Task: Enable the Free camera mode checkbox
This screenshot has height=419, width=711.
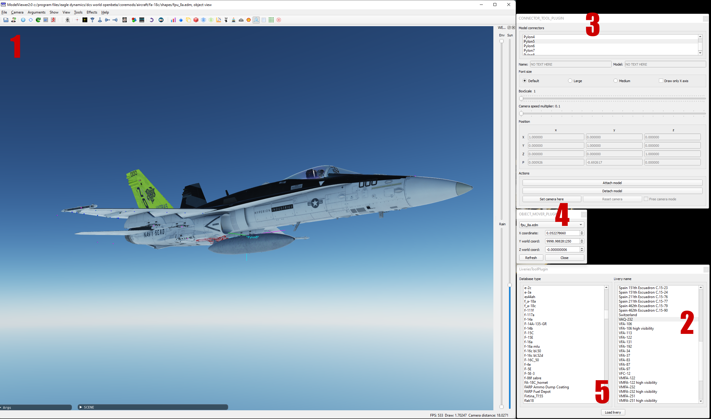Action: (646, 199)
